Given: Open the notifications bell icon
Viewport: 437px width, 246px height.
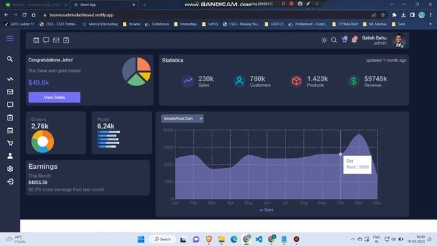Looking at the screenshot, I should [x=354, y=40].
